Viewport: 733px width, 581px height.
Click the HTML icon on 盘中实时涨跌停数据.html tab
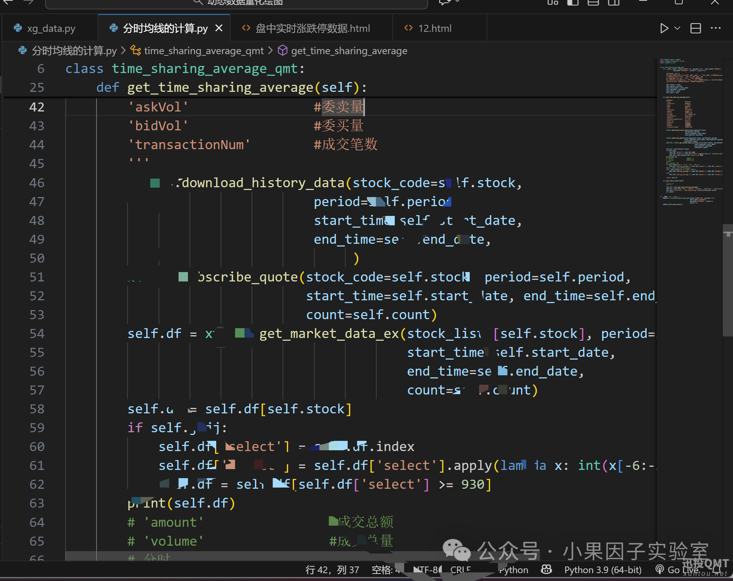coord(246,28)
